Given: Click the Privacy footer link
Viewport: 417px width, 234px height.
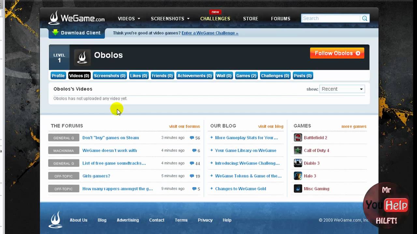Looking at the screenshot, I should pyautogui.click(x=205, y=220).
